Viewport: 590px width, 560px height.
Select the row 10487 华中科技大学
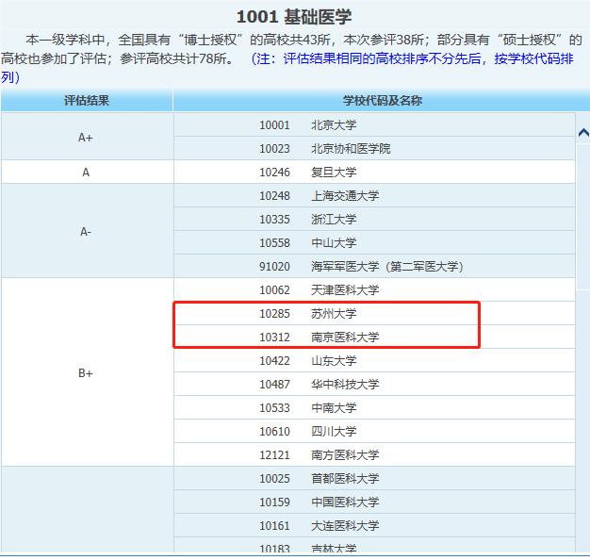[374, 385]
